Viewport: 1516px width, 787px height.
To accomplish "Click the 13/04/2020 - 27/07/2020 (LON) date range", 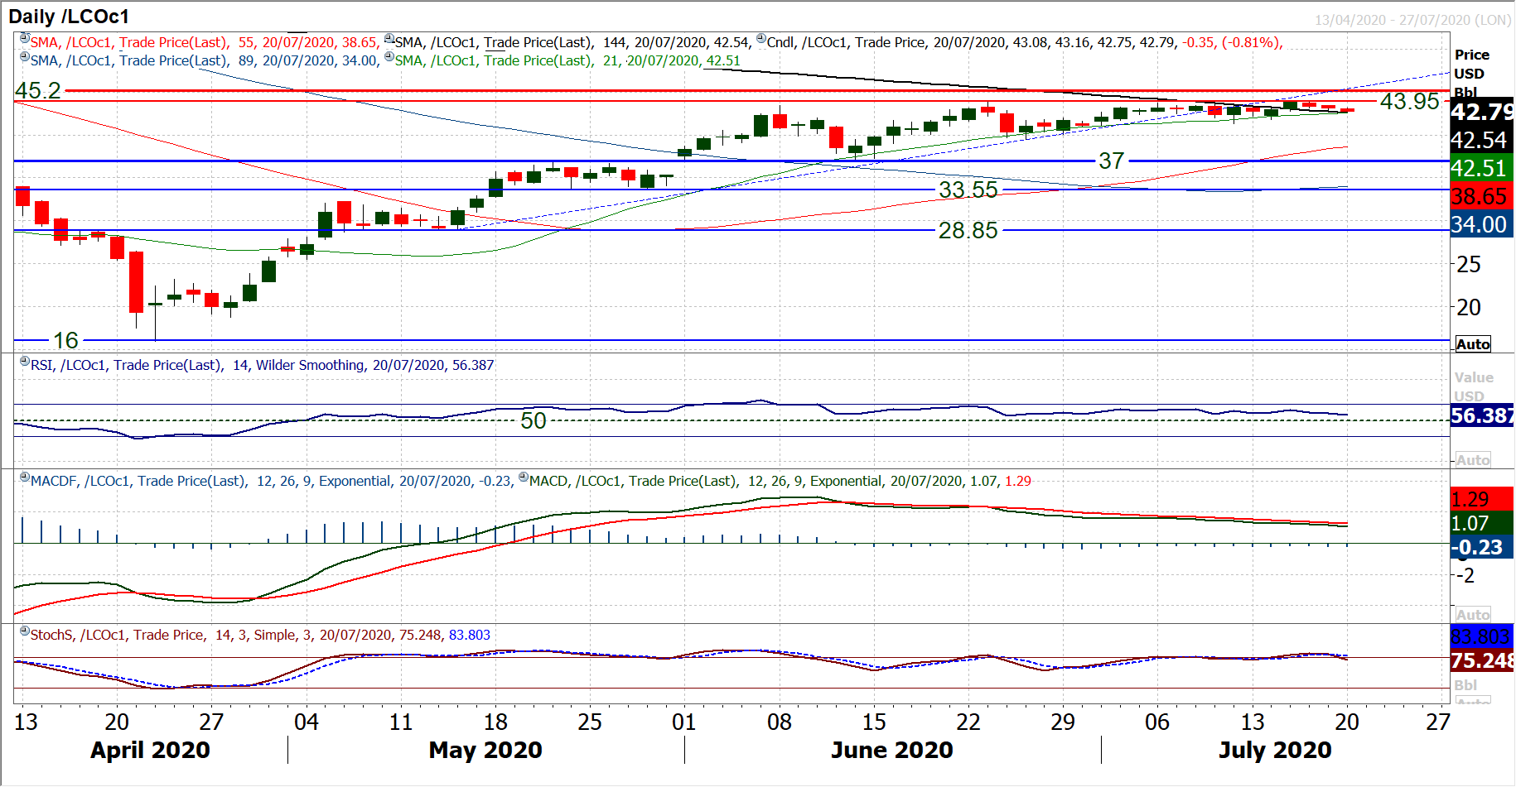I will pyautogui.click(x=1413, y=20).
